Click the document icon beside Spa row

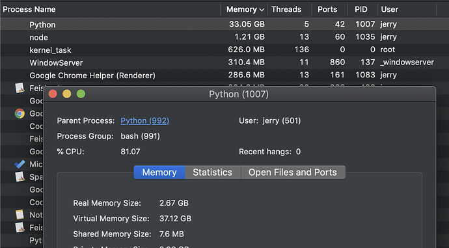point(20,176)
